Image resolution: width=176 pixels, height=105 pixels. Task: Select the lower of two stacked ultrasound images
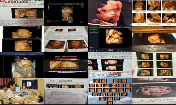22,45
